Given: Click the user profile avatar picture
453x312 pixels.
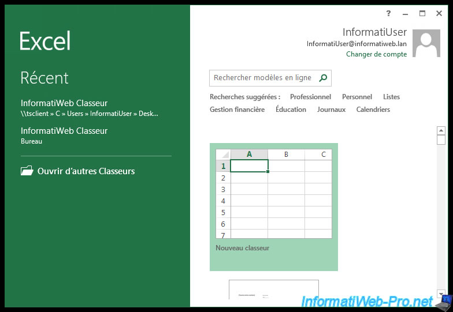Looking at the screenshot, I should pos(426,43).
